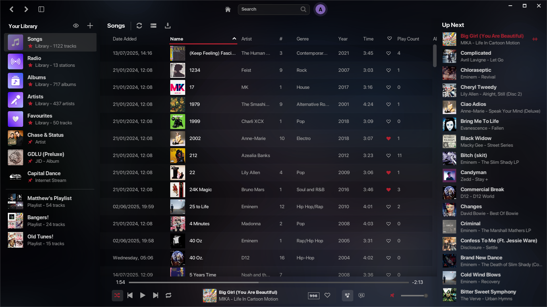Screen dimensions: 547x307
Task: Toggle the Up Next queue panel button
Action: tap(347, 295)
